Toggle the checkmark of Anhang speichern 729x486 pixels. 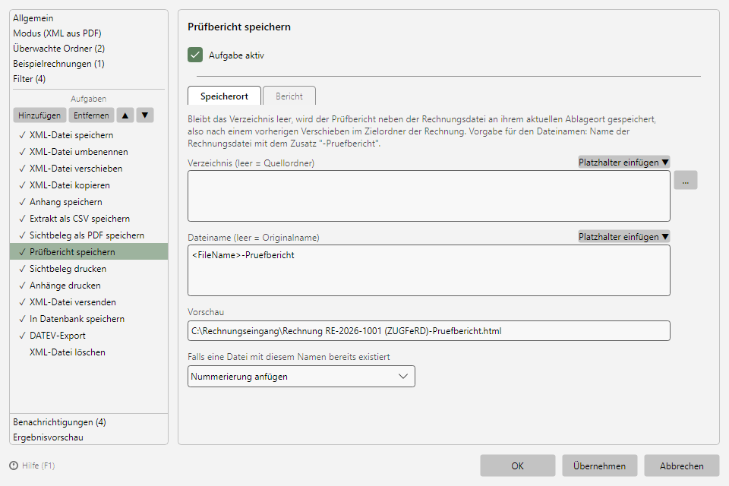tap(22, 202)
